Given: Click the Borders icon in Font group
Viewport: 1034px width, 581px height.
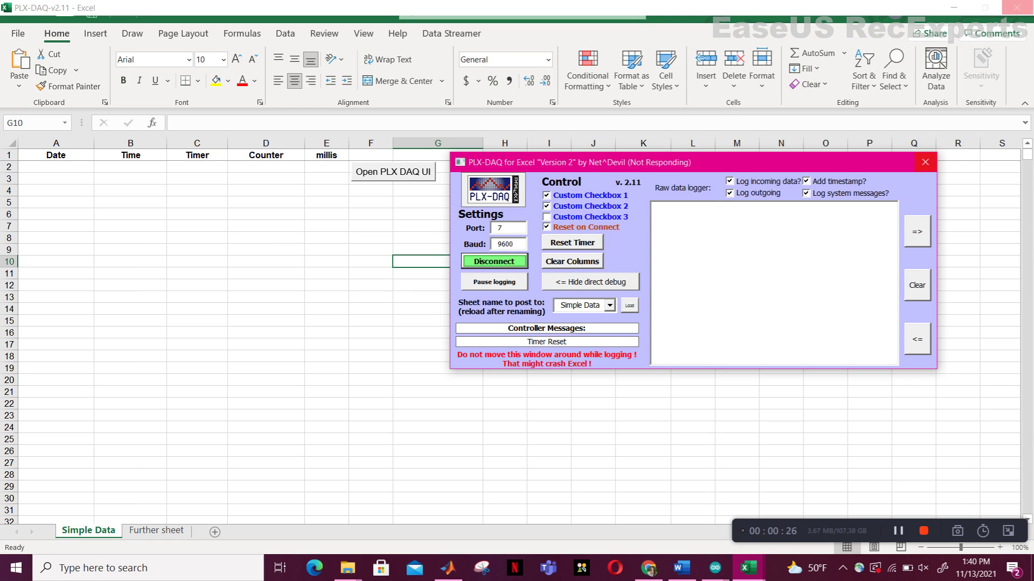Looking at the screenshot, I should click(185, 81).
